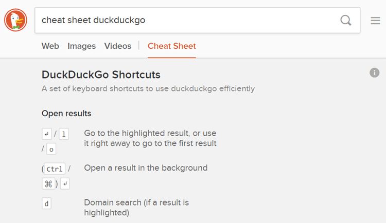386x223 pixels.
Task: Open the Images tab
Action: click(81, 46)
